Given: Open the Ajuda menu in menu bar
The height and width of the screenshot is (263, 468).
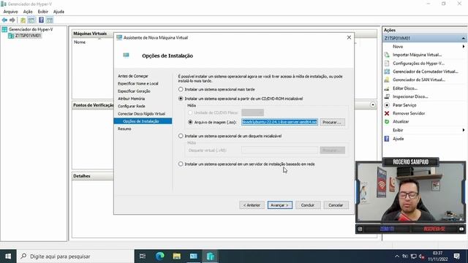Looking at the screenshot, I should point(58,12).
